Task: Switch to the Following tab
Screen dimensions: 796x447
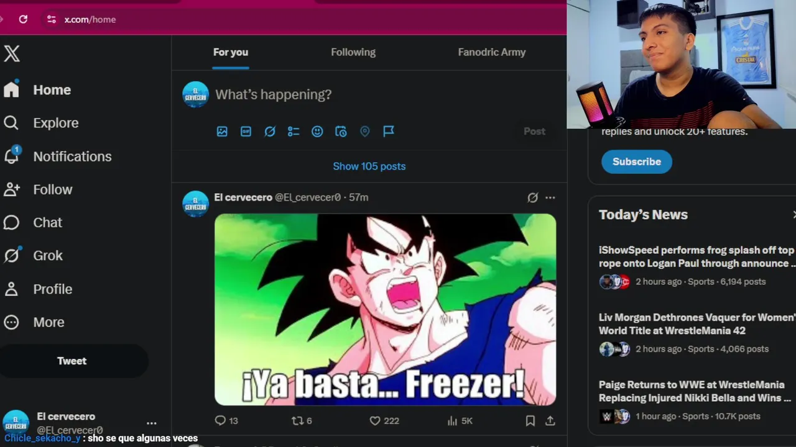Action: pos(353,52)
